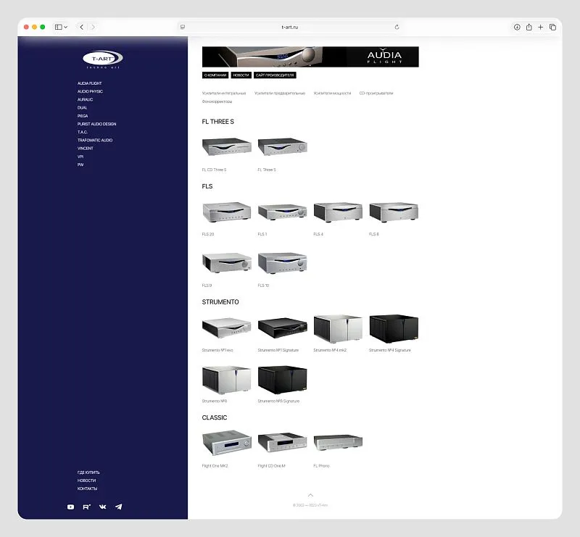Screen dimensions: 580x537
Task: Open a new tab with plus icon
Action: 540,27
